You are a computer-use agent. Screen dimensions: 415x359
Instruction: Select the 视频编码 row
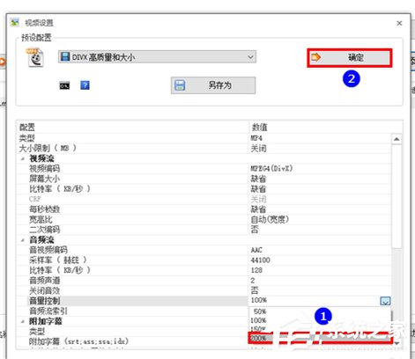pyautogui.click(x=204, y=169)
